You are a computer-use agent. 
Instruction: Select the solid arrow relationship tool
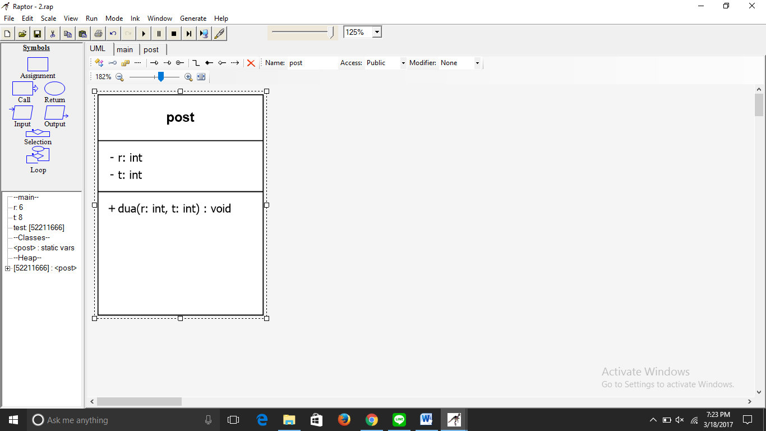coord(154,63)
